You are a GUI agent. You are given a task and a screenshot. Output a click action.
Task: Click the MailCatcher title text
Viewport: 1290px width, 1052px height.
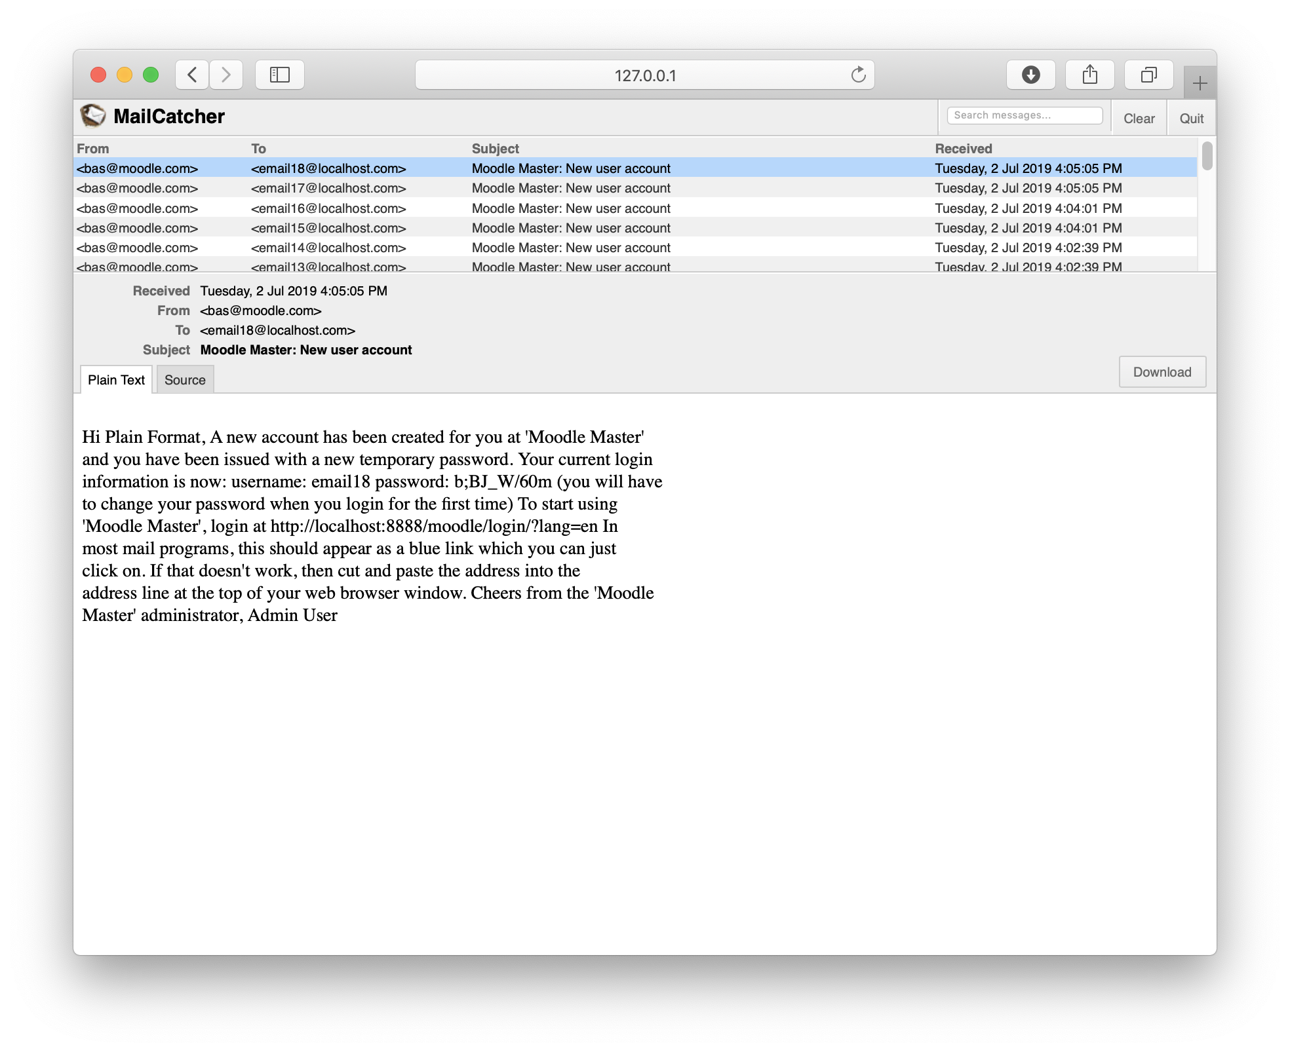click(x=169, y=116)
